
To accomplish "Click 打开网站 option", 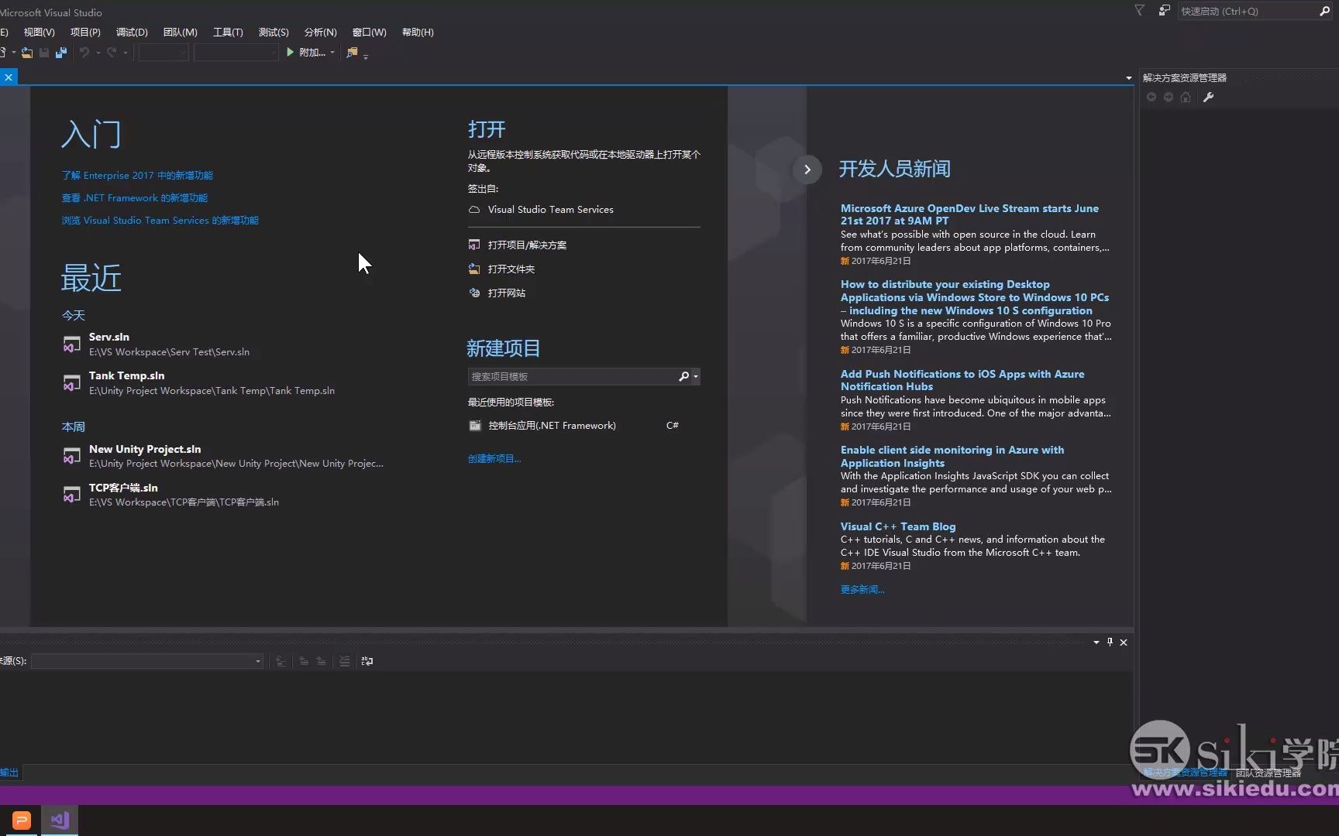I will (497, 293).
